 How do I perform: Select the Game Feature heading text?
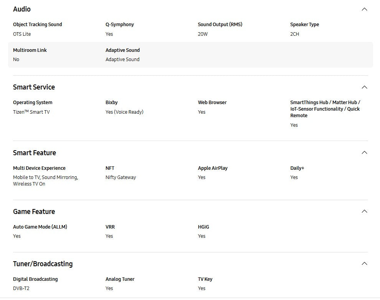[34, 212]
